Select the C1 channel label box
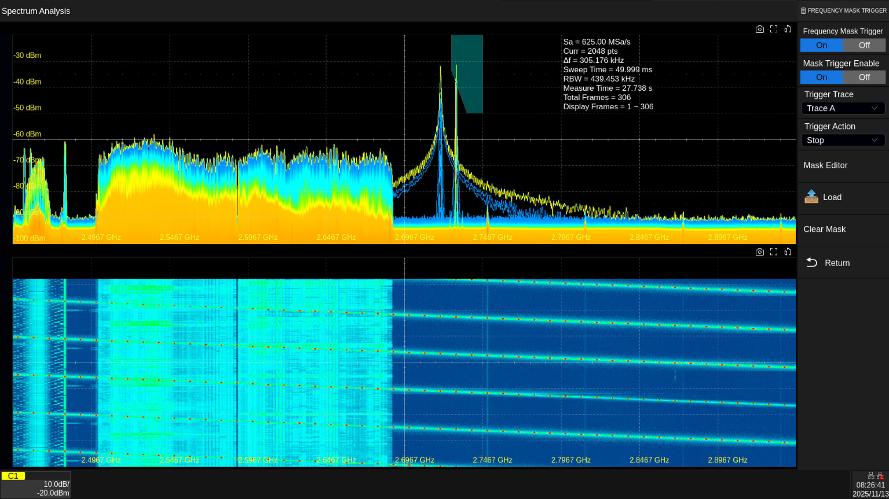Screen dimensions: 889x499 tap(13, 476)
